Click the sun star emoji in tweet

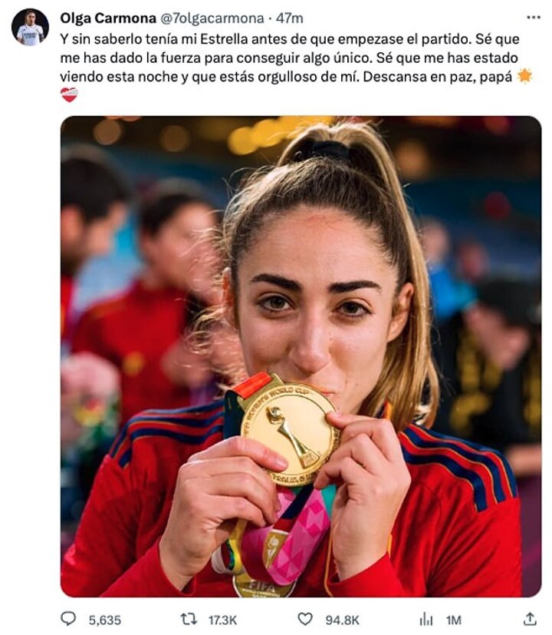[524, 76]
